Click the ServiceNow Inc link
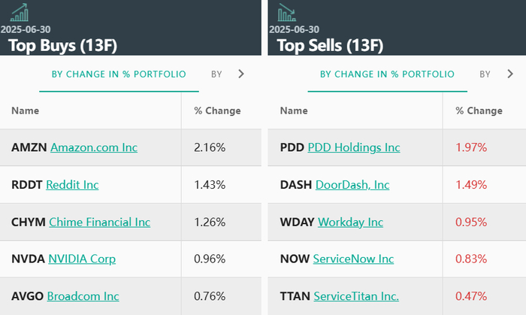Viewport: 526px width, 315px height. coord(353,259)
